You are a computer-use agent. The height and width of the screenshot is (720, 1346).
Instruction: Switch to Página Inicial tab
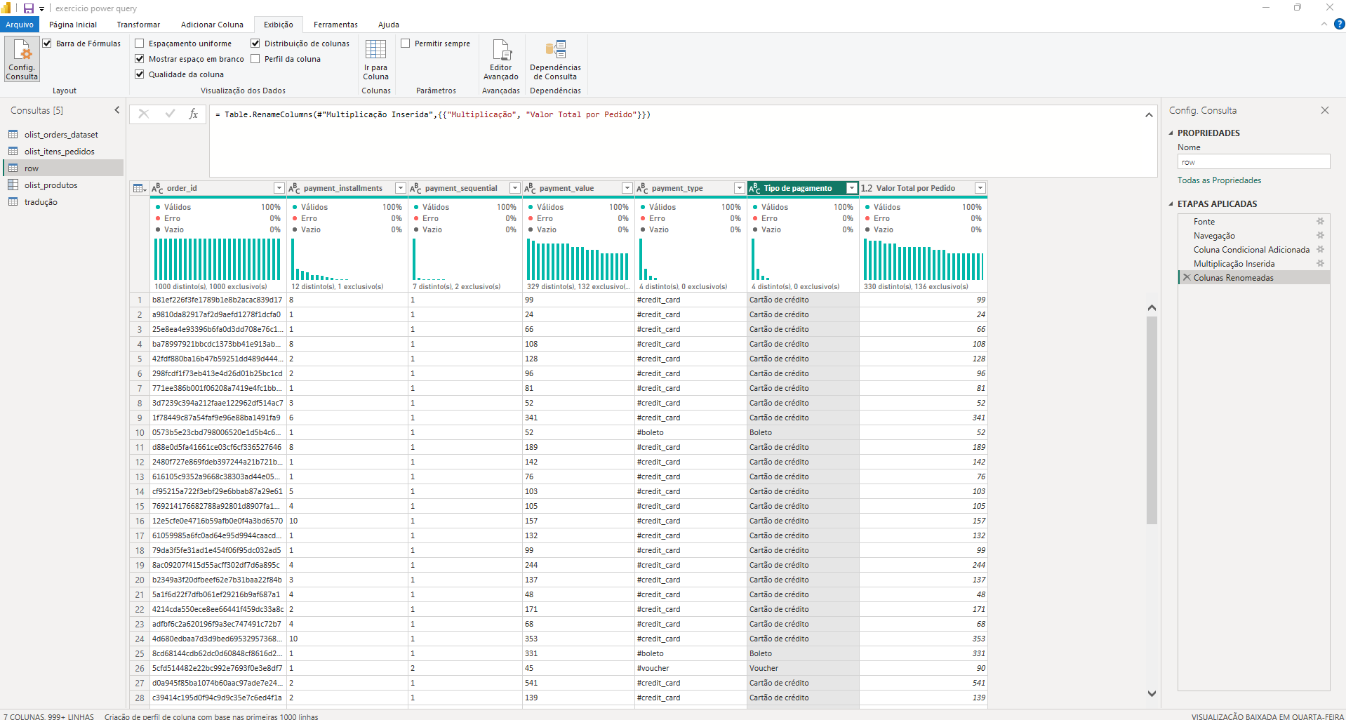(73, 25)
